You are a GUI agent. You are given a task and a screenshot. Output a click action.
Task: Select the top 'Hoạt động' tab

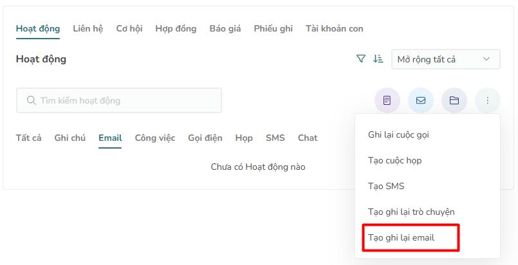coord(38,29)
